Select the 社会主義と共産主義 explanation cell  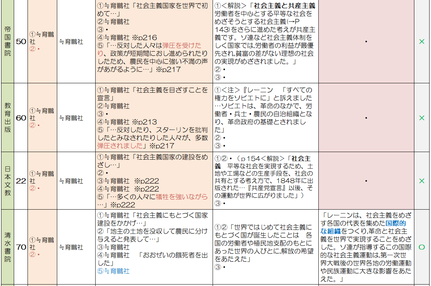coord(265,42)
